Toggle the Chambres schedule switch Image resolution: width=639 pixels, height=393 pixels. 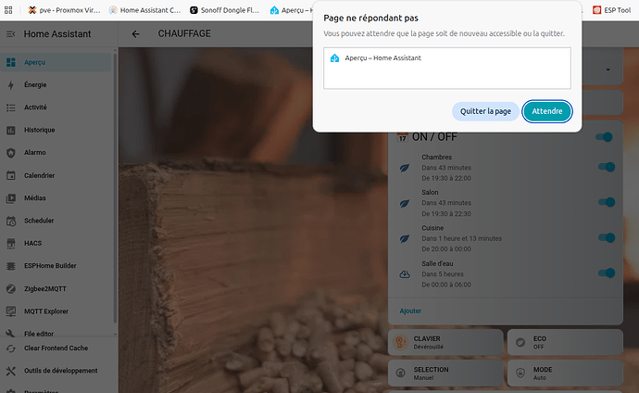pos(607,167)
